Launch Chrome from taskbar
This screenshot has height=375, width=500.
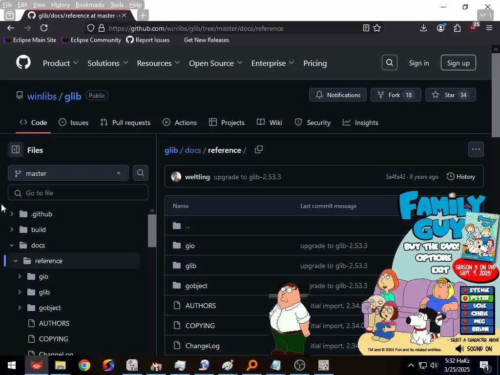(x=84, y=365)
